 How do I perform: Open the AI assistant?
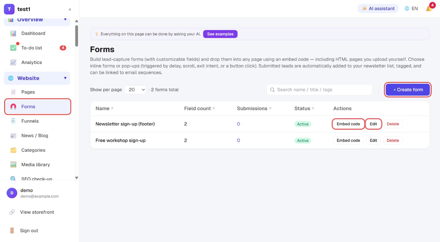pos(378,9)
